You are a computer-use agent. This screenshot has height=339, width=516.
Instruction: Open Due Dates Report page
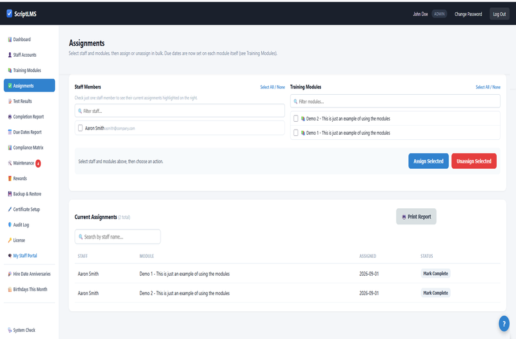29,132
